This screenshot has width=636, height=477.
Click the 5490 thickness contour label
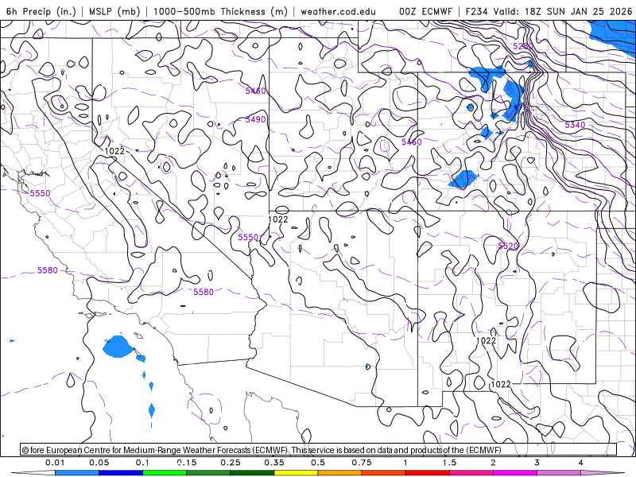255,119
